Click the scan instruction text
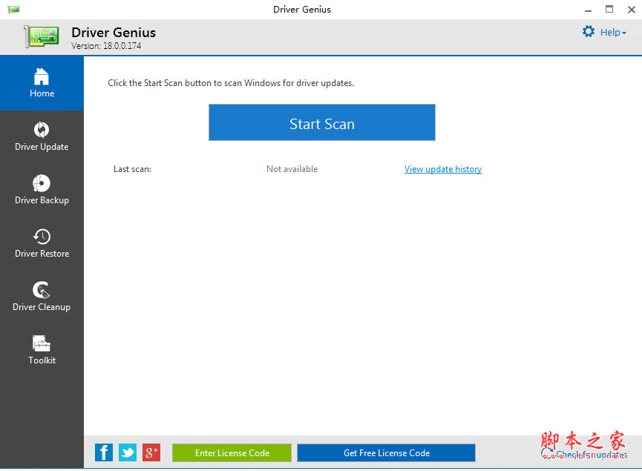Image resolution: width=642 pixels, height=471 pixels. (x=231, y=83)
